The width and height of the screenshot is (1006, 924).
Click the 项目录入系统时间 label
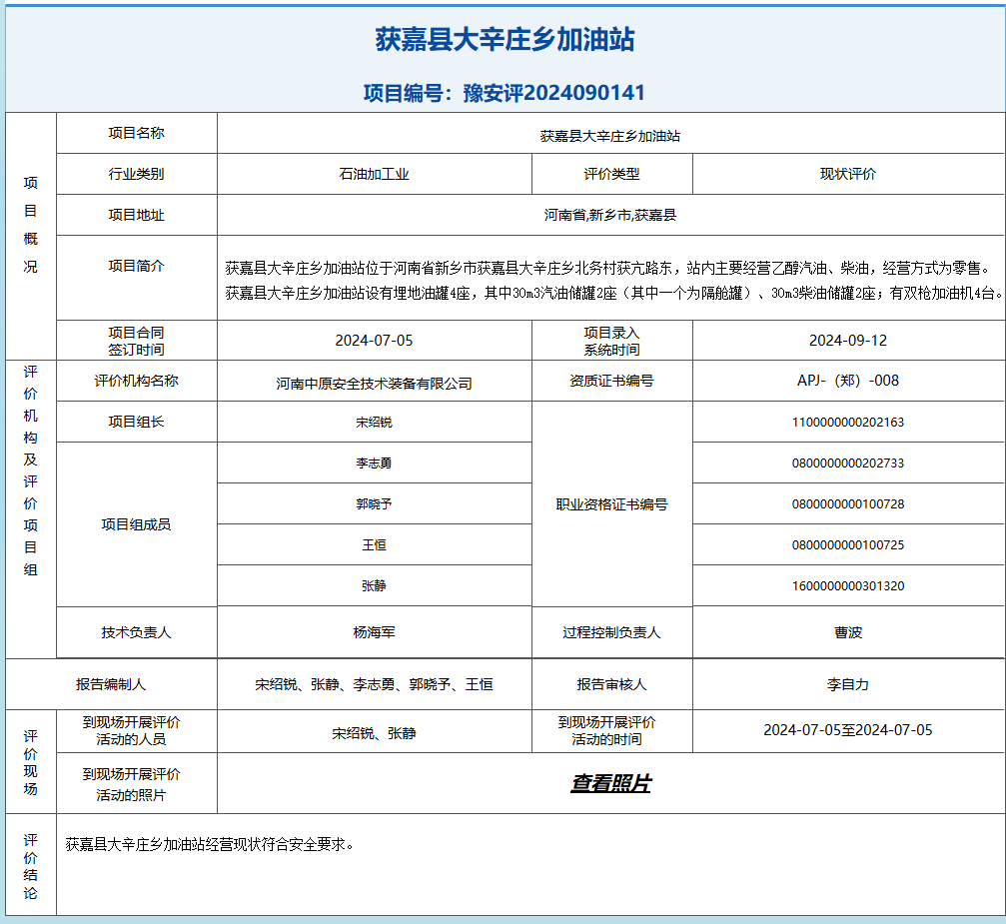tap(611, 341)
